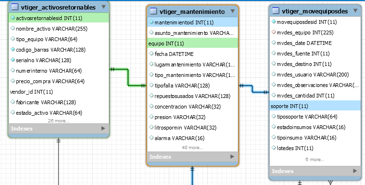Viewport: 365px width, 185px height.
Task: Click the mantenimientoid key diamond icon
Action: [152, 22]
